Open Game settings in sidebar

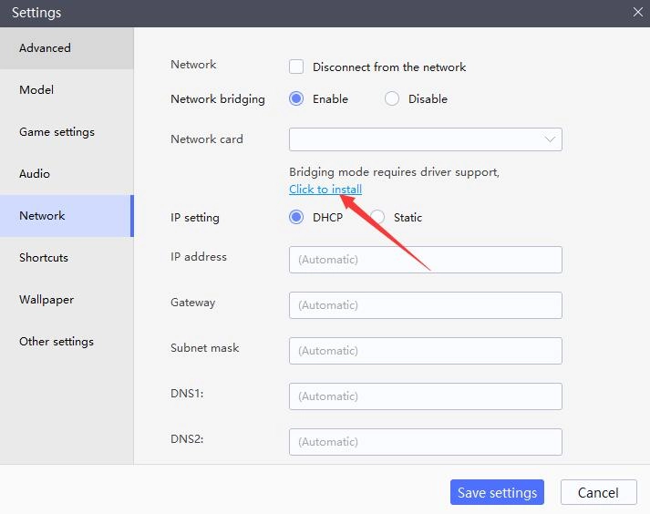67,132
